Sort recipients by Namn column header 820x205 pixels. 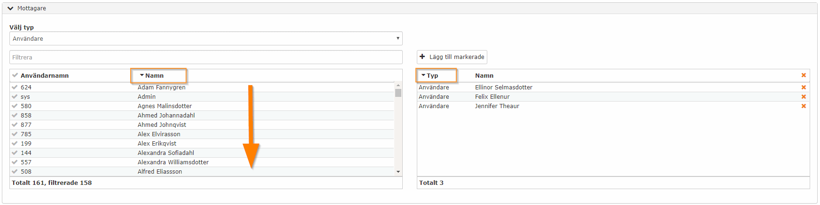(484, 75)
